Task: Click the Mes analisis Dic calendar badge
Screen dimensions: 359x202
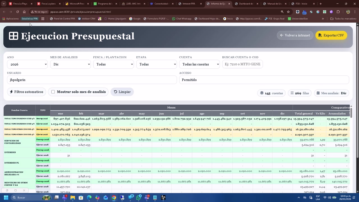Action: coord(332,93)
